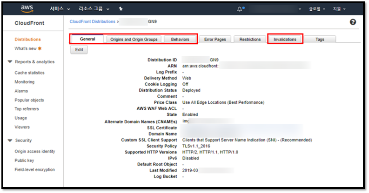This screenshot has height=193, width=369.
Task: Click the IPv6 value Disabled
Action: [x=191, y=158]
